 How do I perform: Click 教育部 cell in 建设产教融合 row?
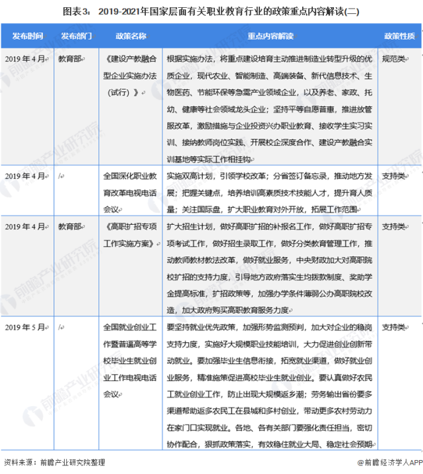70,59
